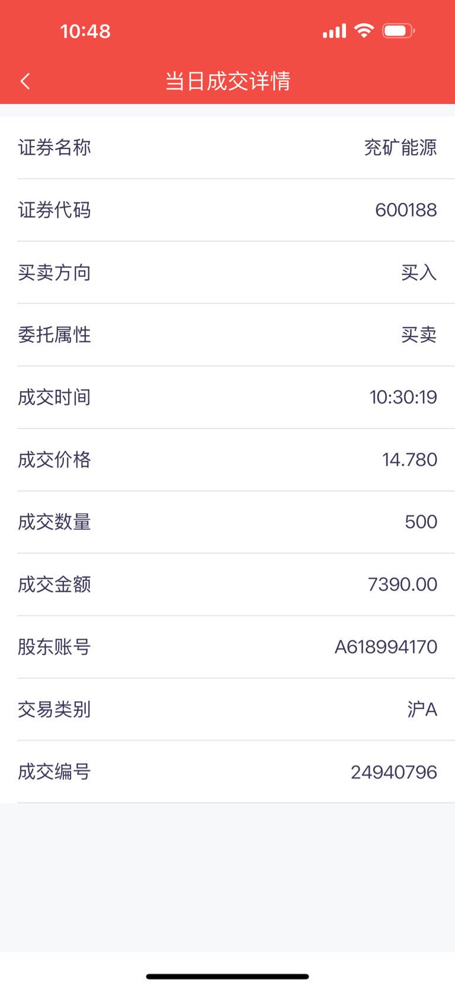
Task: Tap the transaction quantity 500
Action: (421, 522)
